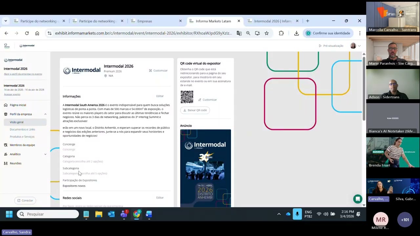
Task: Select Brenda Fruet's video thumbnail
Action: pyautogui.click(x=393, y=153)
